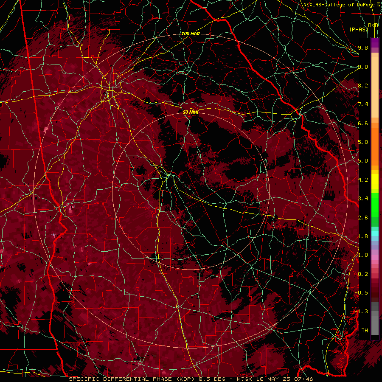Click the 5.8 value on the color scale
The height and width of the screenshot is (382, 382).
(363, 142)
